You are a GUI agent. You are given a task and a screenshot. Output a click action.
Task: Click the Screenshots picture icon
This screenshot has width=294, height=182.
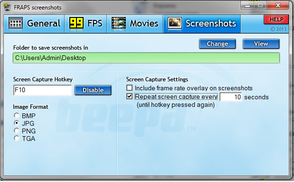click(175, 23)
